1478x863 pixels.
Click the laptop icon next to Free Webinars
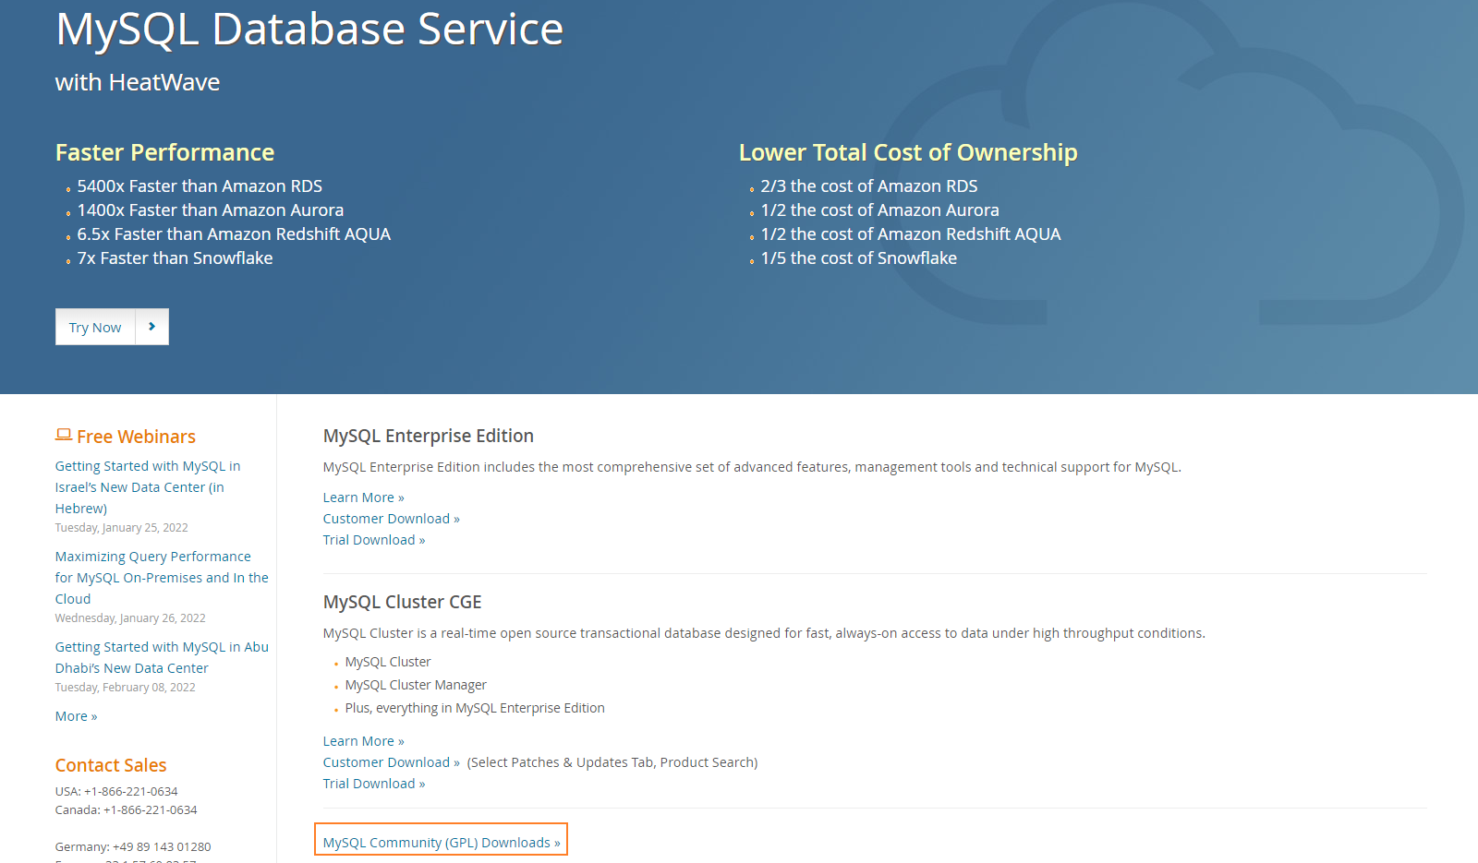(x=64, y=435)
